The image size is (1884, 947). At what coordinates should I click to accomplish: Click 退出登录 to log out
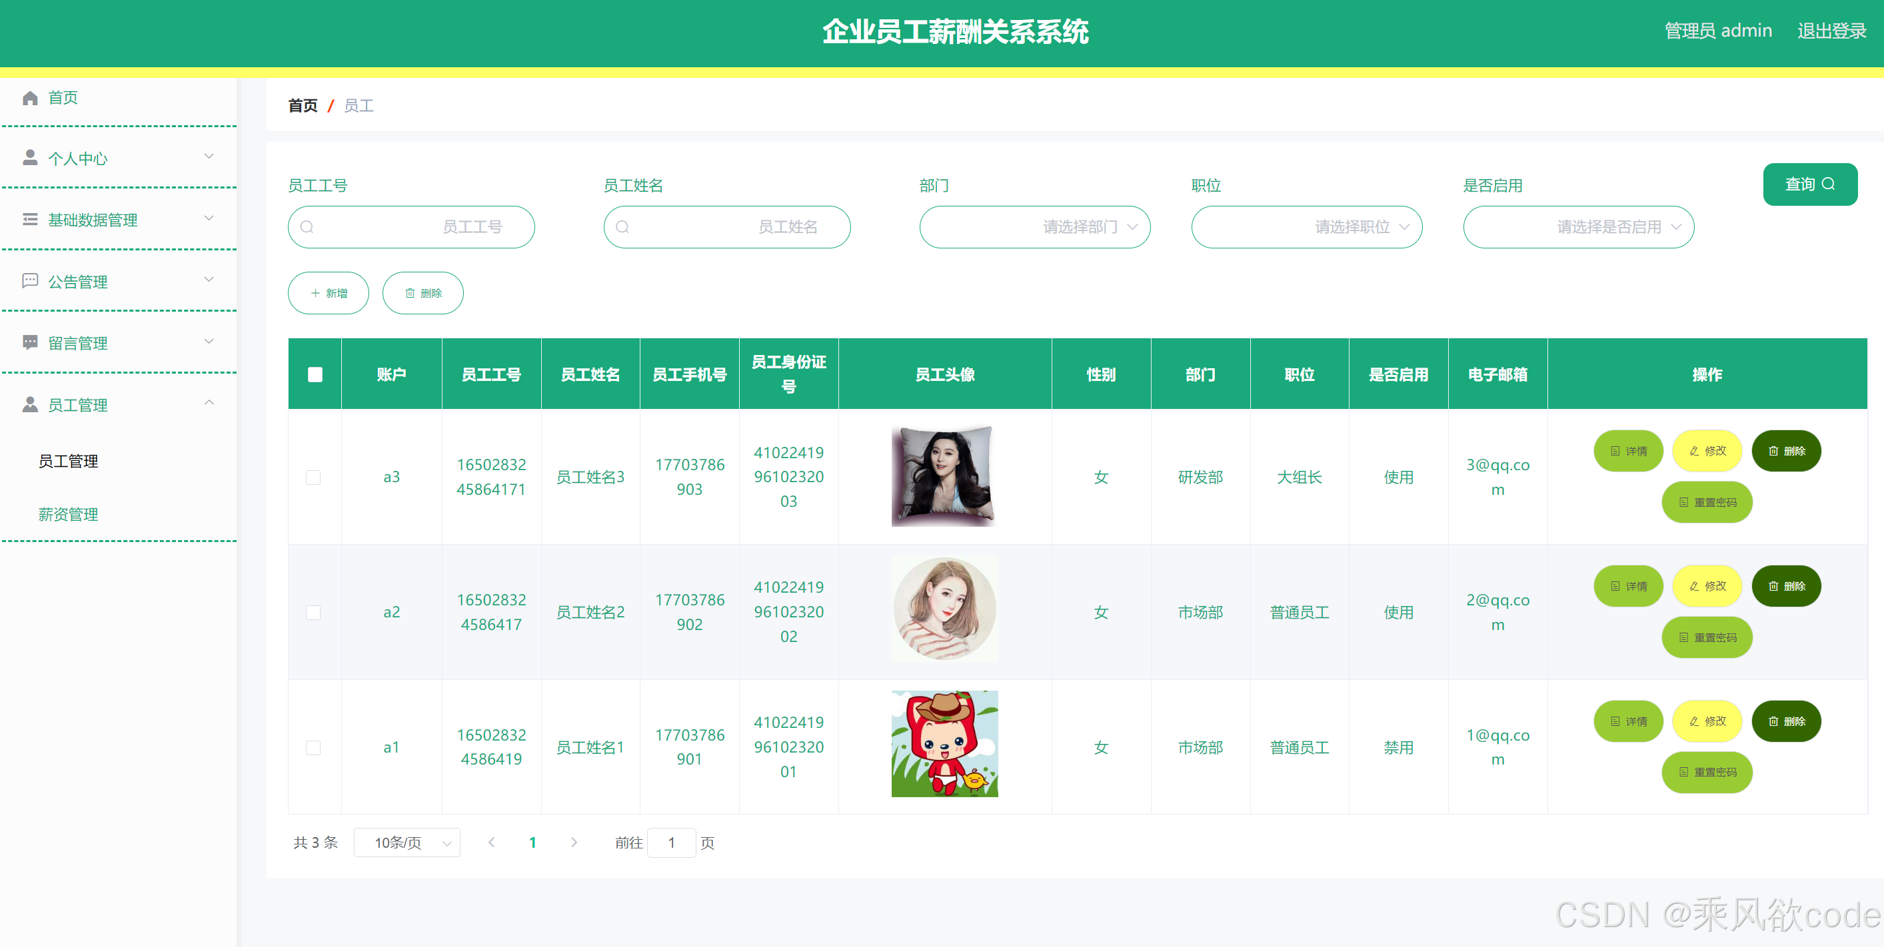tap(1831, 31)
